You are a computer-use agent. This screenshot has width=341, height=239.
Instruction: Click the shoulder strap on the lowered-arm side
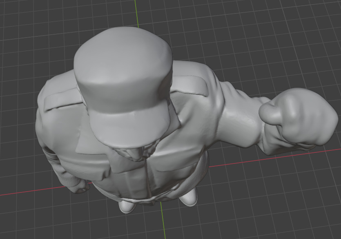pyautogui.click(x=62, y=99)
